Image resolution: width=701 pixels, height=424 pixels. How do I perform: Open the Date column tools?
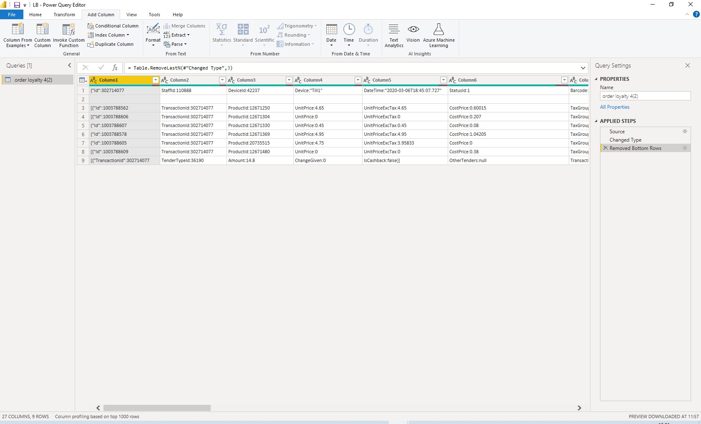point(331,35)
